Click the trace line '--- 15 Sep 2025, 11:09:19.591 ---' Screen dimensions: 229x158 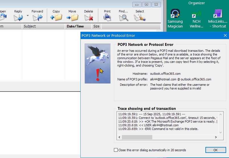(152, 114)
